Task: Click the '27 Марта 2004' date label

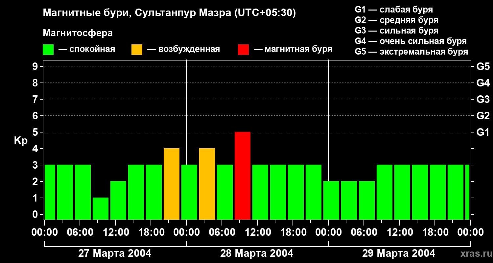Action: pos(115,253)
